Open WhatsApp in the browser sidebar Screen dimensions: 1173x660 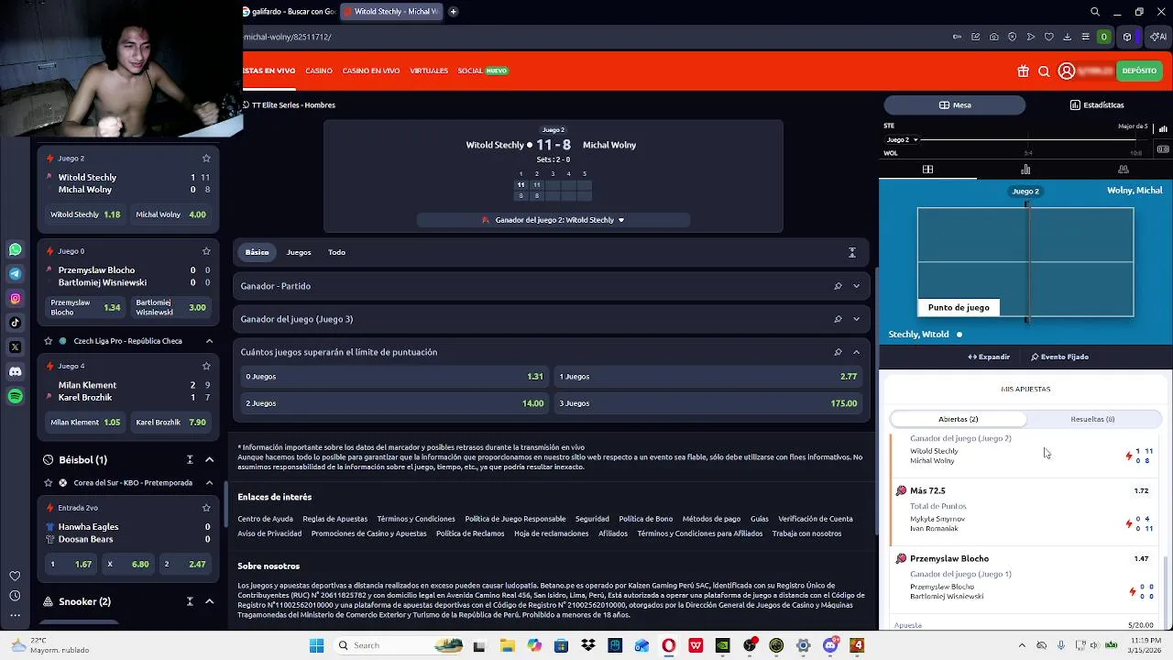[x=15, y=249]
